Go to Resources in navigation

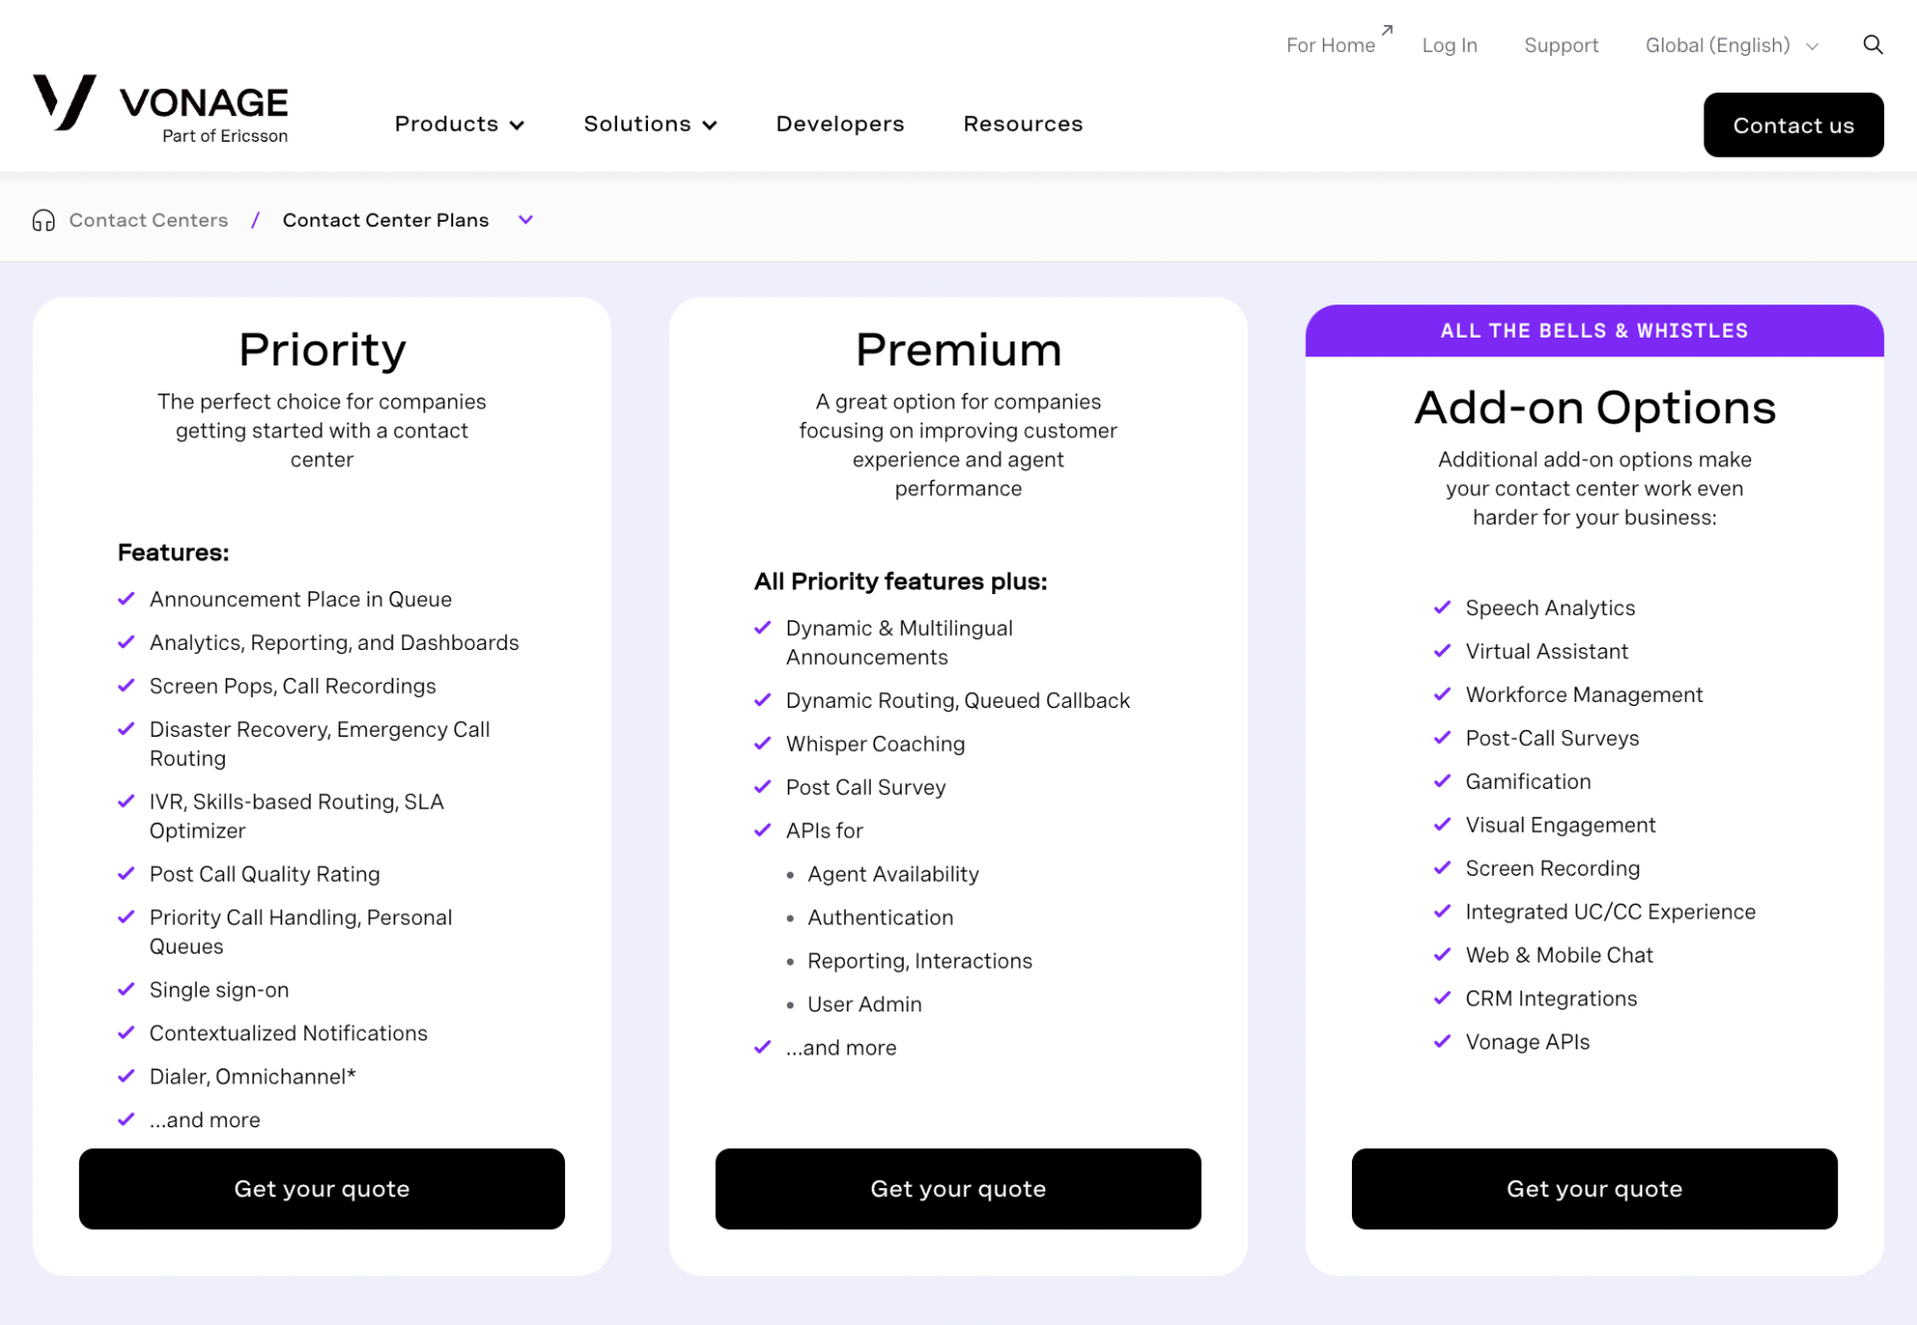tap(1022, 124)
